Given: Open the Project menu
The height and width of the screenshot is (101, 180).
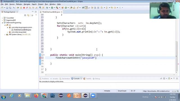Looking at the screenshot, I should pos(41,4).
